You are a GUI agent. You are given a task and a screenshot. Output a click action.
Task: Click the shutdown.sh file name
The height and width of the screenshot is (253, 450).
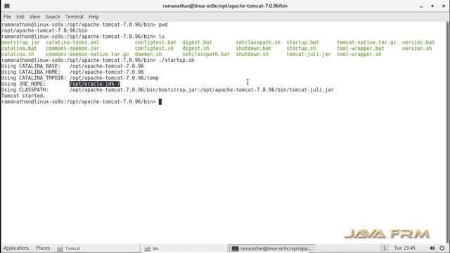point(252,54)
